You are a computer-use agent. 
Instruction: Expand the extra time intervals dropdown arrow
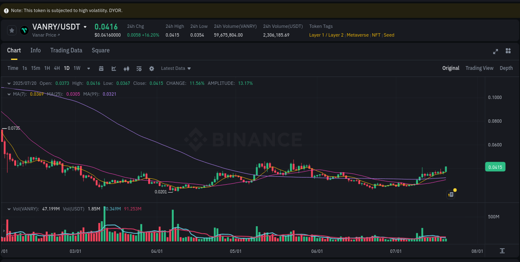pos(88,68)
